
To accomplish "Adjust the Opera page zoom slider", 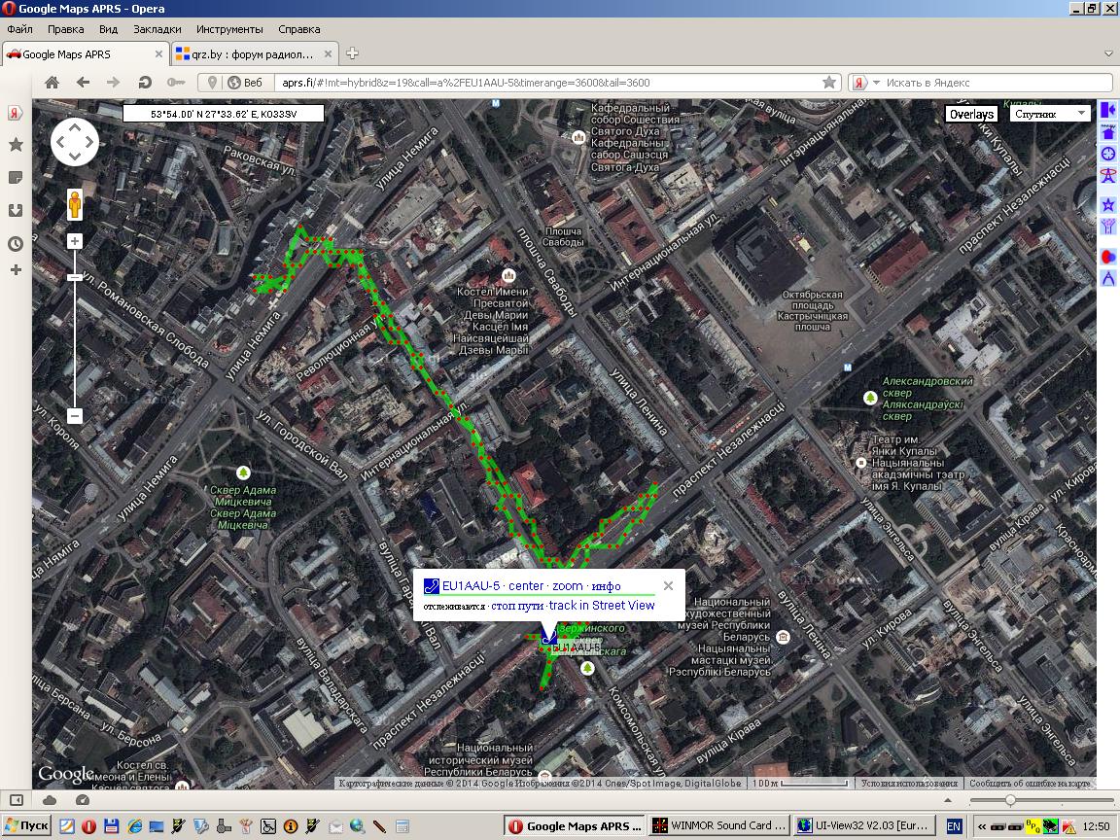I will (x=1010, y=799).
